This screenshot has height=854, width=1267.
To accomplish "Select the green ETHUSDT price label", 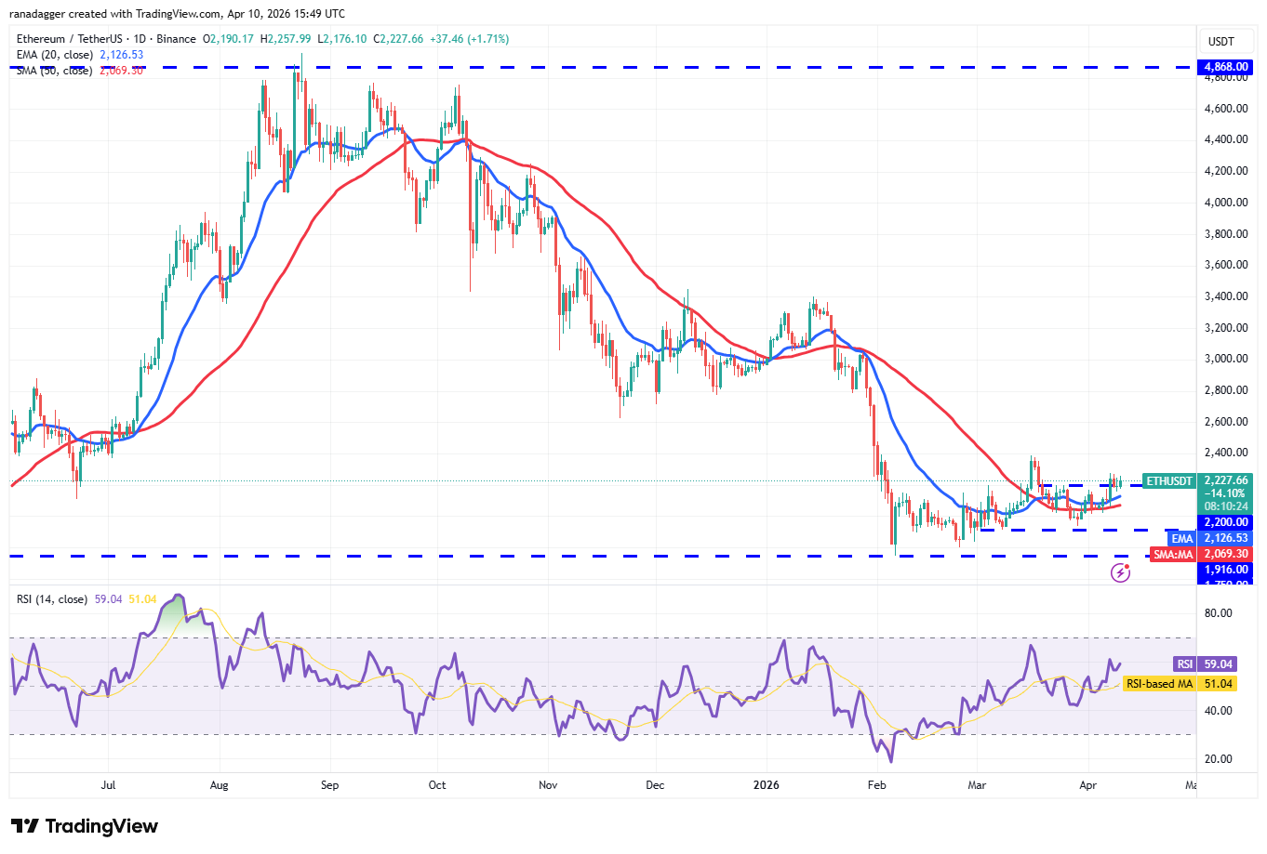I will [1168, 481].
